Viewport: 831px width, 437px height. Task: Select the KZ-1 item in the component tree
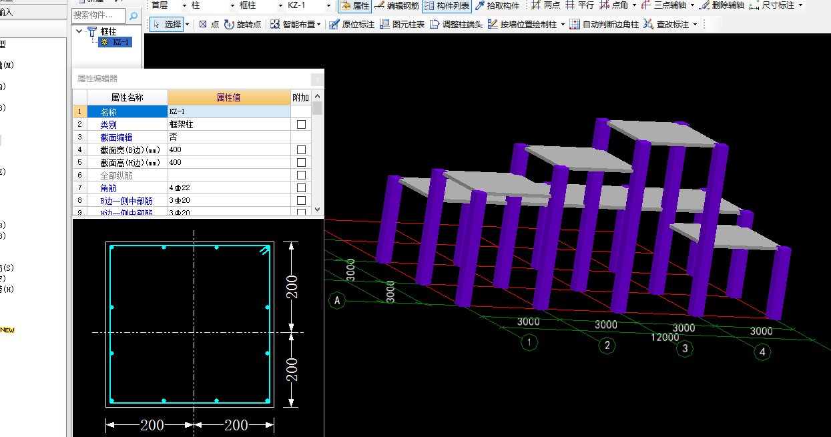[x=115, y=42]
